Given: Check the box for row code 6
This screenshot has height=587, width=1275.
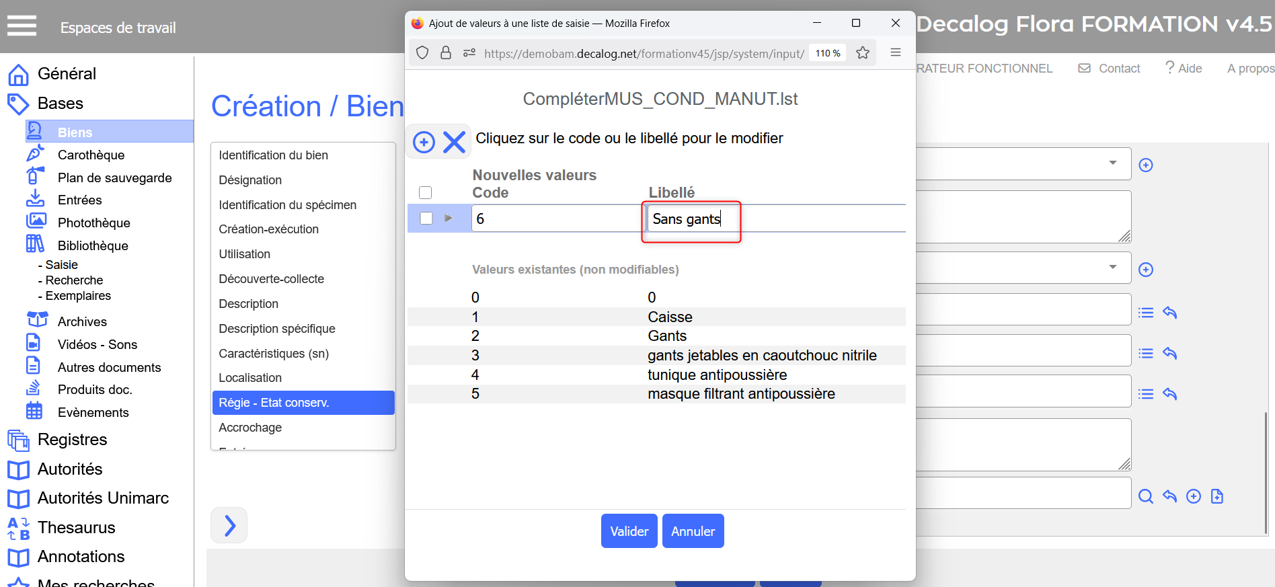Looking at the screenshot, I should tap(426, 219).
